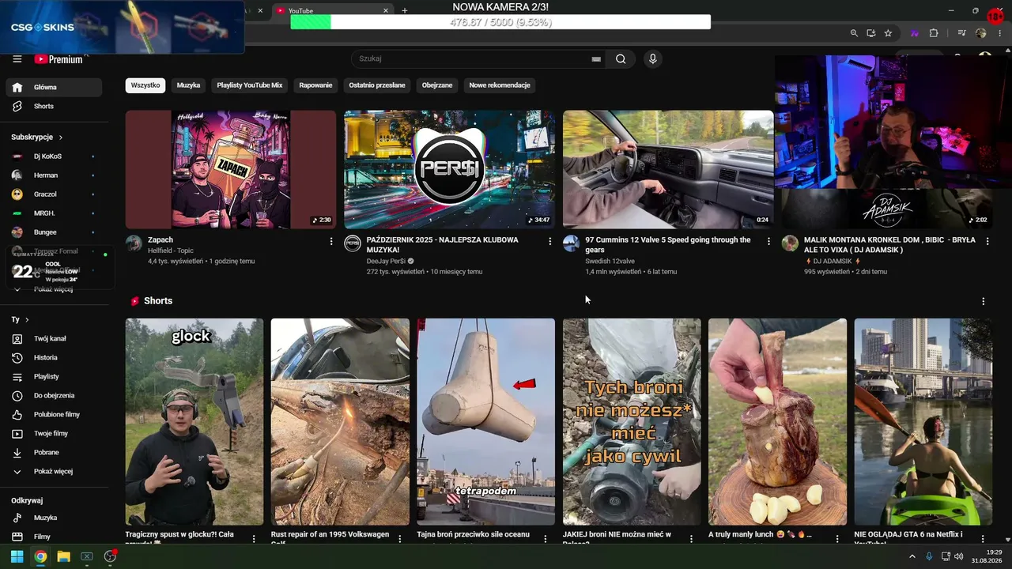Click the taskbar microphone icon
Image resolution: width=1012 pixels, height=569 pixels.
pyautogui.click(x=930, y=556)
